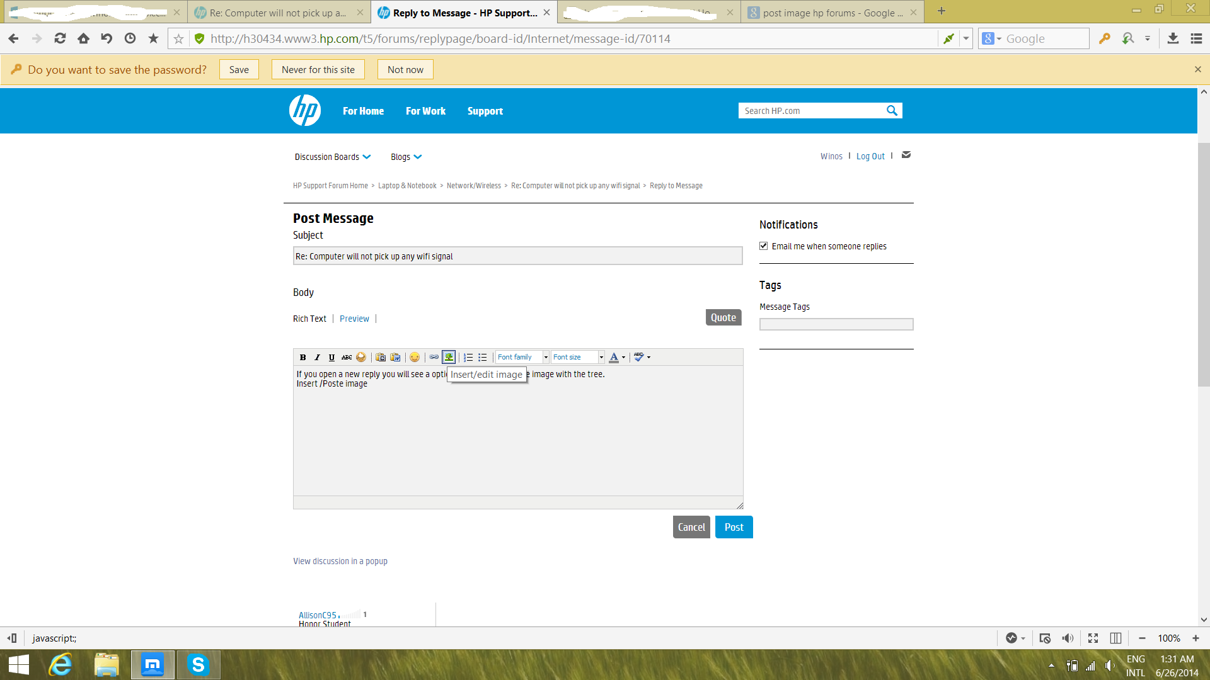Insert a hyperlink with link icon

(434, 357)
